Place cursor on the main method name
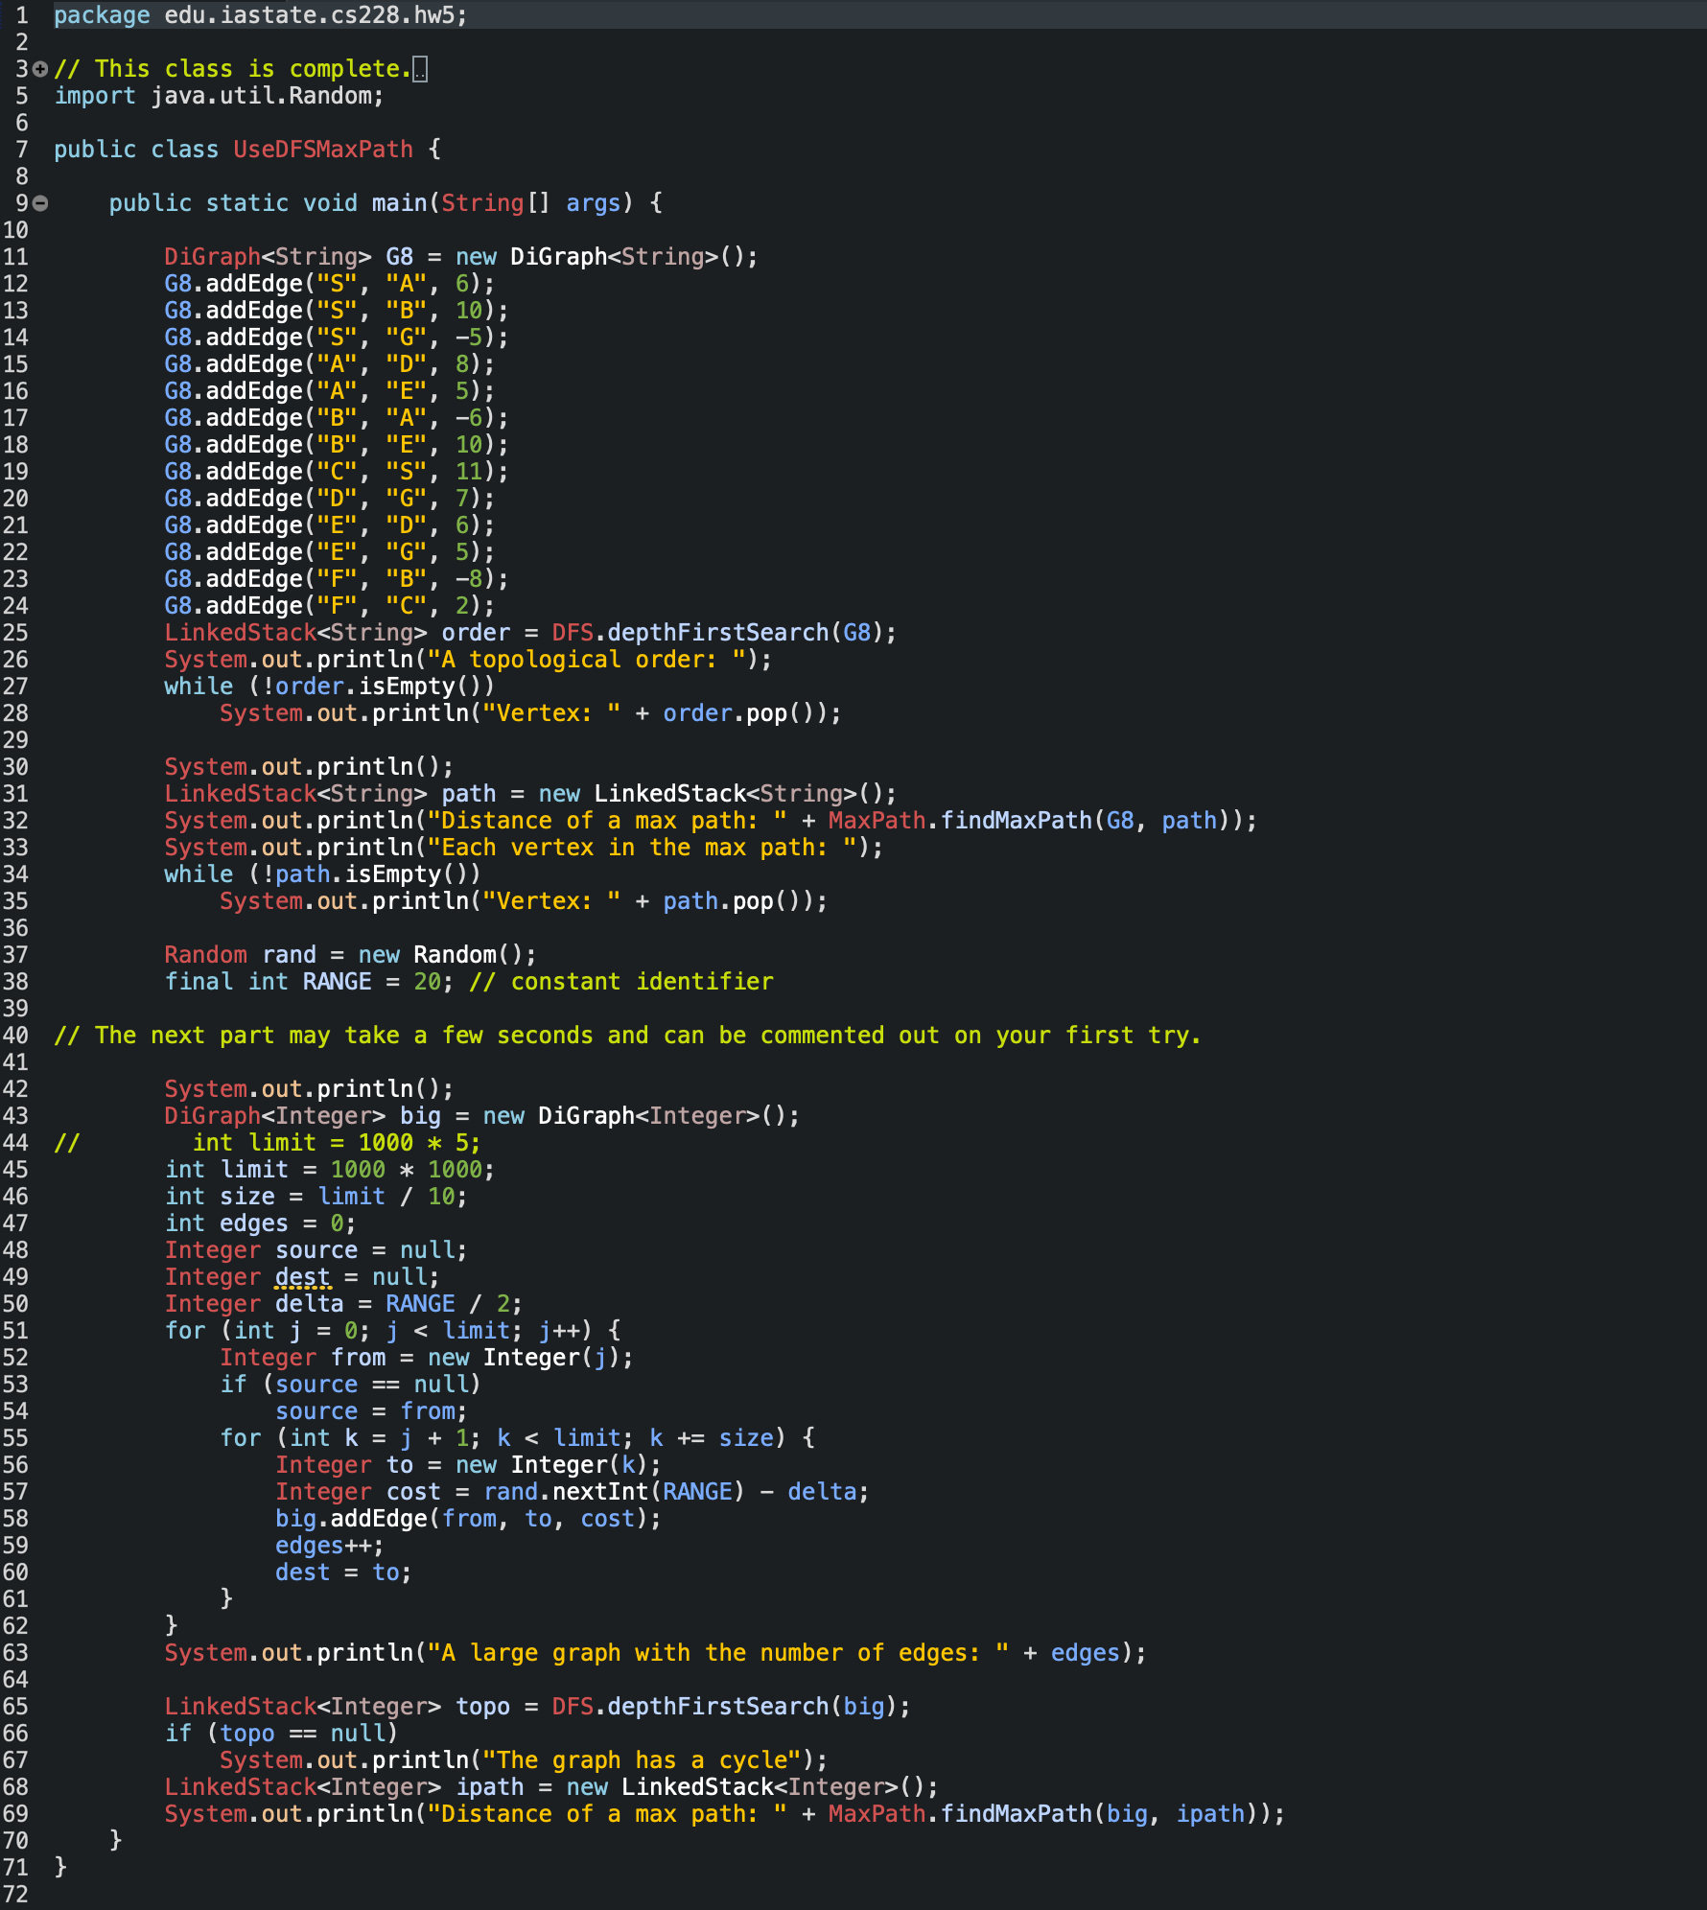This screenshot has width=1707, height=1910. click(x=399, y=203)
